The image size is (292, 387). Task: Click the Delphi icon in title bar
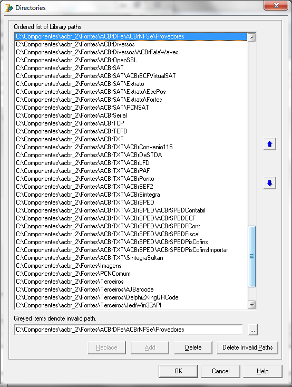click(x=8, y=8)
